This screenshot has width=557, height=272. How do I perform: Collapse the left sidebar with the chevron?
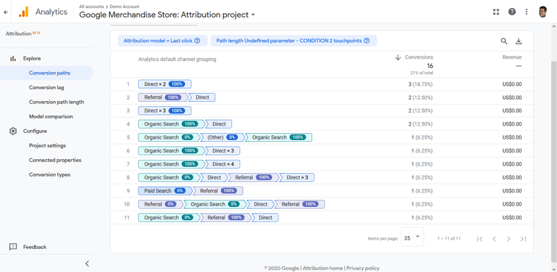click(x=87, y=263)
